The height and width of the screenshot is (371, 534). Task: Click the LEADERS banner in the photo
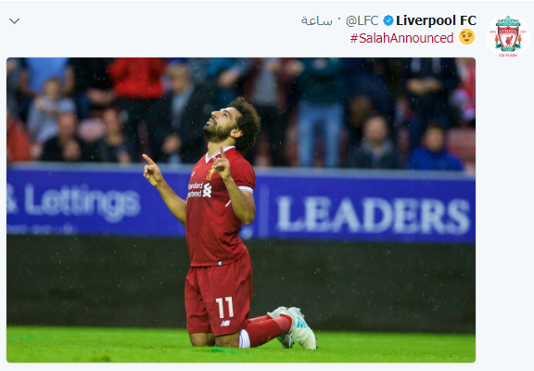[x=373, y=215]
